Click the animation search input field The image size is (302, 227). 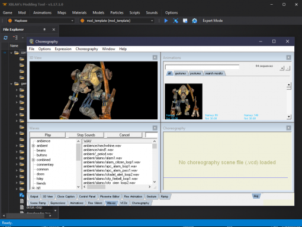202,67
